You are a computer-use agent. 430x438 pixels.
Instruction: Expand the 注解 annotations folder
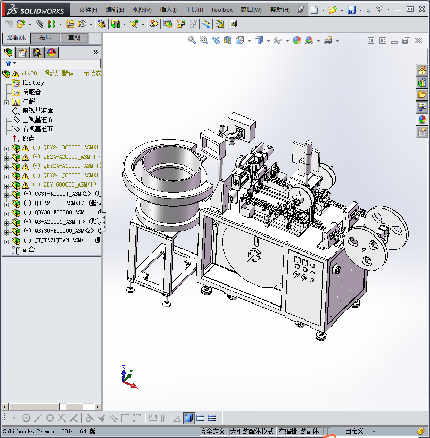coord(6,102)
